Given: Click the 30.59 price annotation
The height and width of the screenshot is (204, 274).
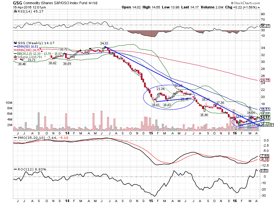Looking at the screenshot, I should click(x=67, y=64).
